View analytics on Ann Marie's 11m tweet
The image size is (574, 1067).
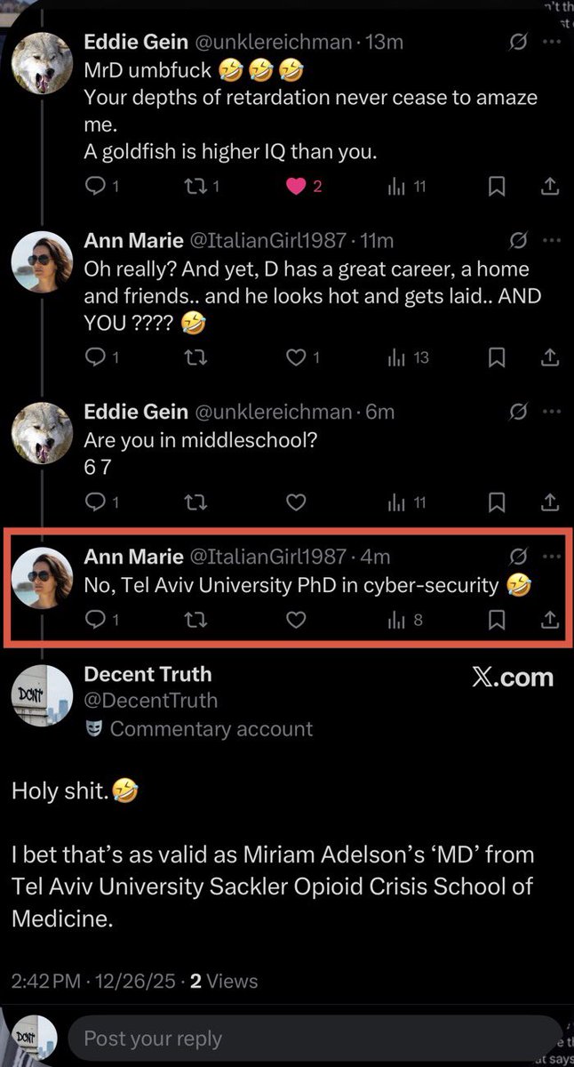(x=396, y=357)
